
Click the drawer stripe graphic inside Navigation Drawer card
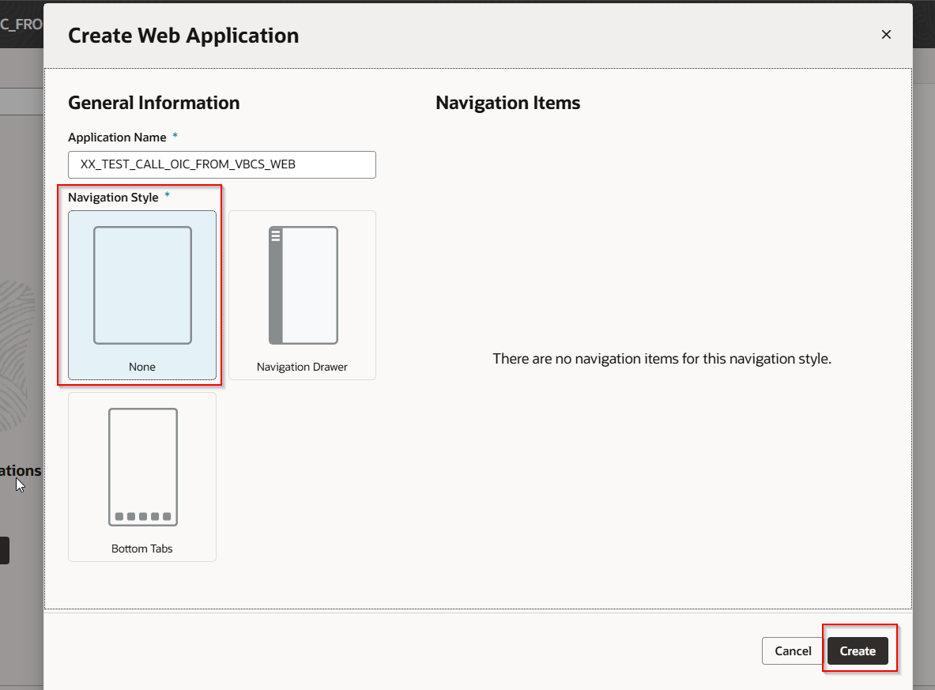[276, 285]
